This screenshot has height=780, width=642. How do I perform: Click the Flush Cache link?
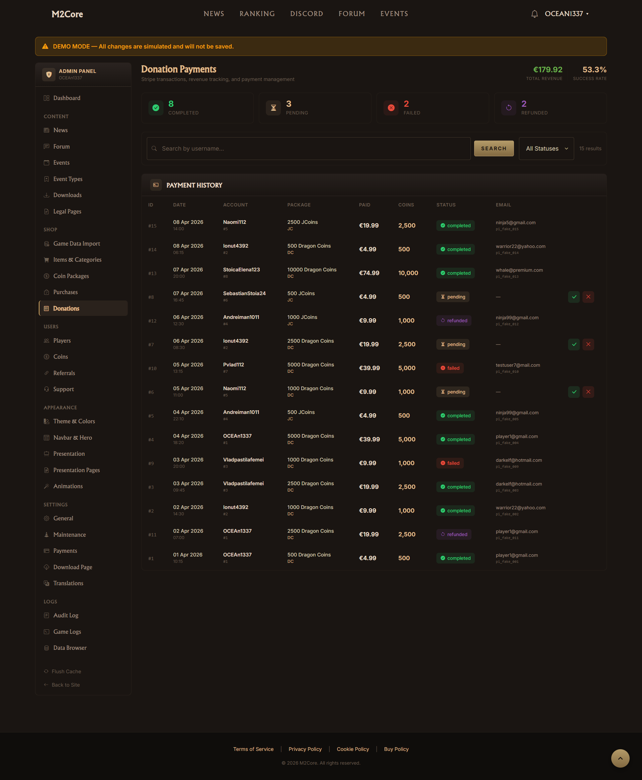(66, 671)
